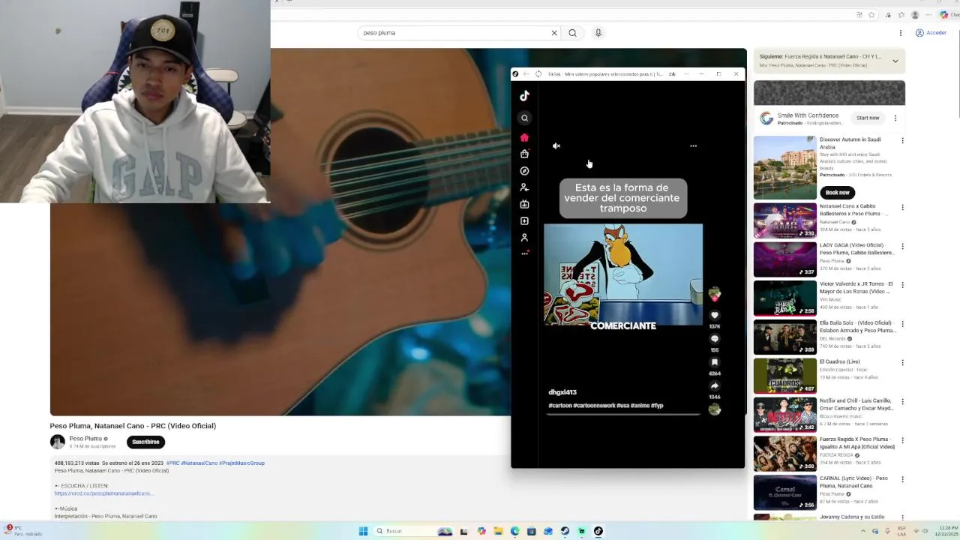Image resolution: width=960 pixels, height=540 pixels.
Task: Click the spinning sound disc on TikTok video
Action: (715, 409)
